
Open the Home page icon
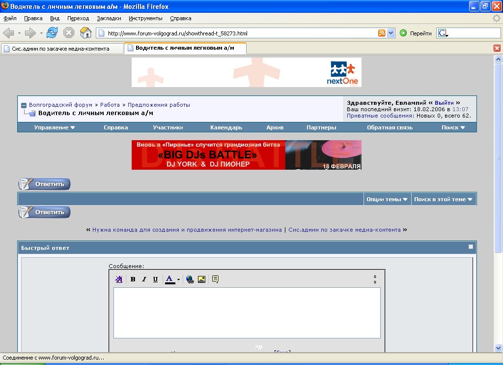[85, 33]
